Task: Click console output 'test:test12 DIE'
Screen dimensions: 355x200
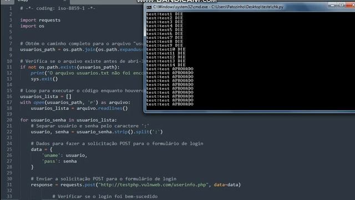Action: 166,57
